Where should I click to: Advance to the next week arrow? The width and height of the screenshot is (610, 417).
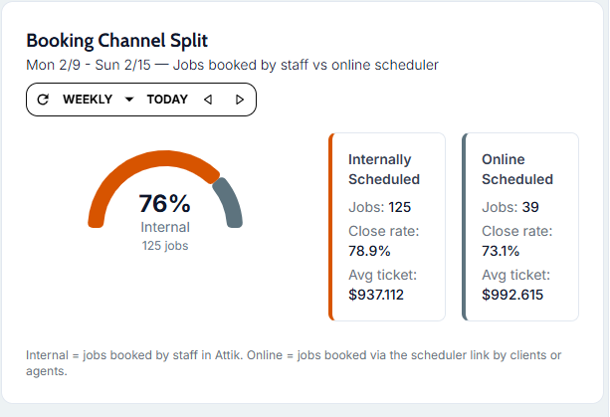click(240, 100)
